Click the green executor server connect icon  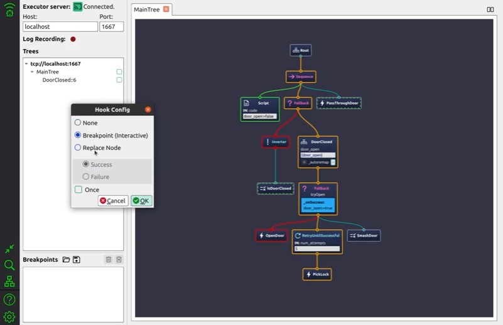click(x=77, y=7)
